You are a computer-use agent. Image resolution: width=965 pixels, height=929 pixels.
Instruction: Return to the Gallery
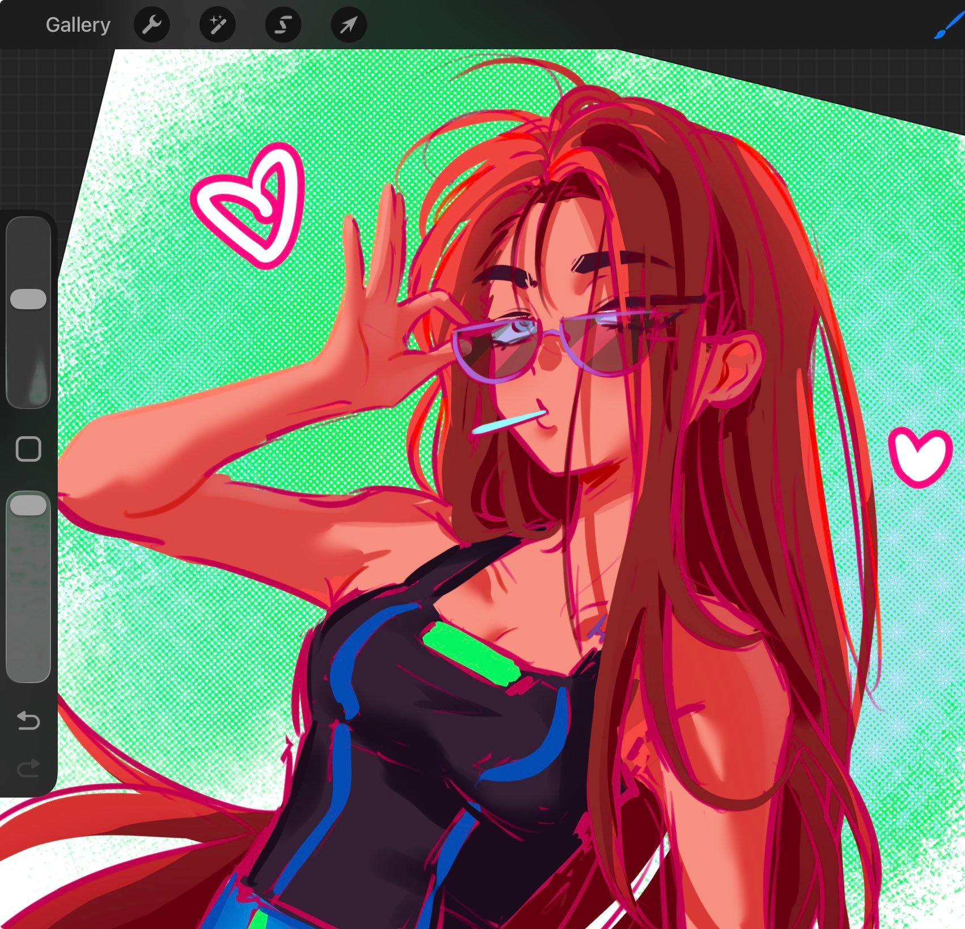coord(78,25)
